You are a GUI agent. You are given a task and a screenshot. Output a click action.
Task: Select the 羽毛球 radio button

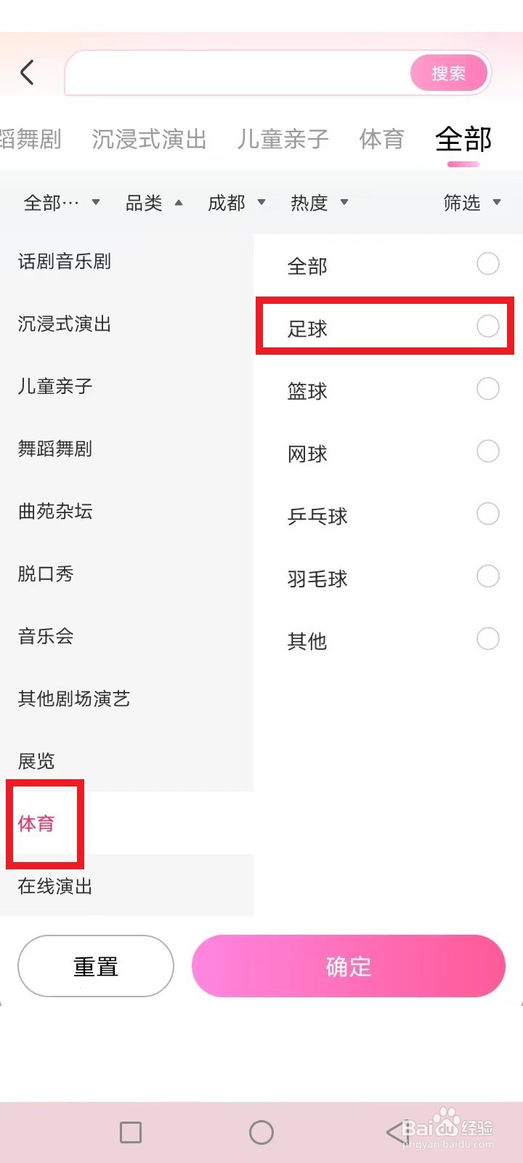[487, 576]
